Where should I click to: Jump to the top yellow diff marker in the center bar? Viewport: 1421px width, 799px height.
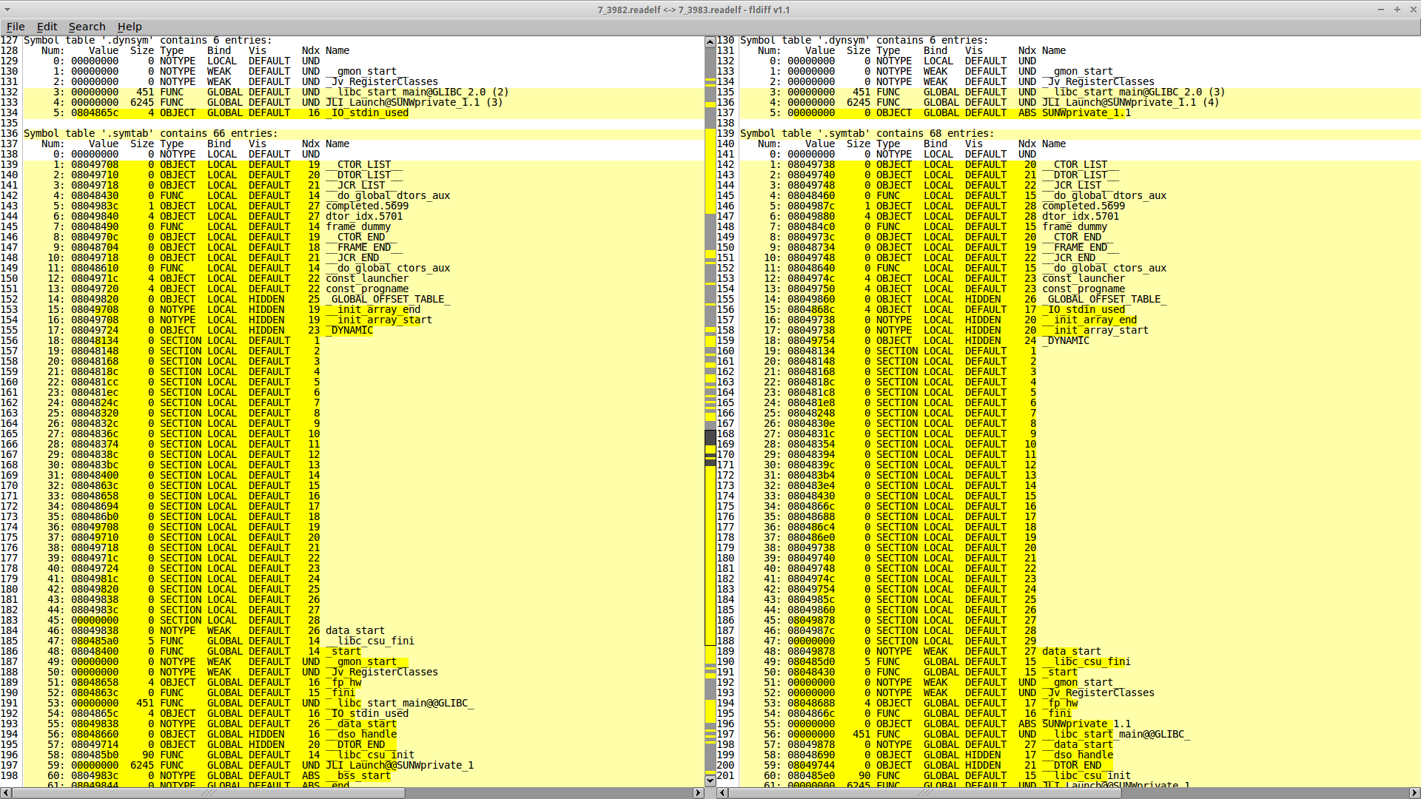710,80
